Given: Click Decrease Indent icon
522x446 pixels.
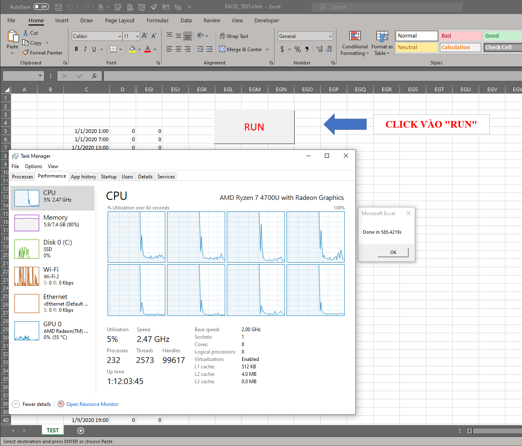Looking at the screenshot, I should (x=200, y=49).
